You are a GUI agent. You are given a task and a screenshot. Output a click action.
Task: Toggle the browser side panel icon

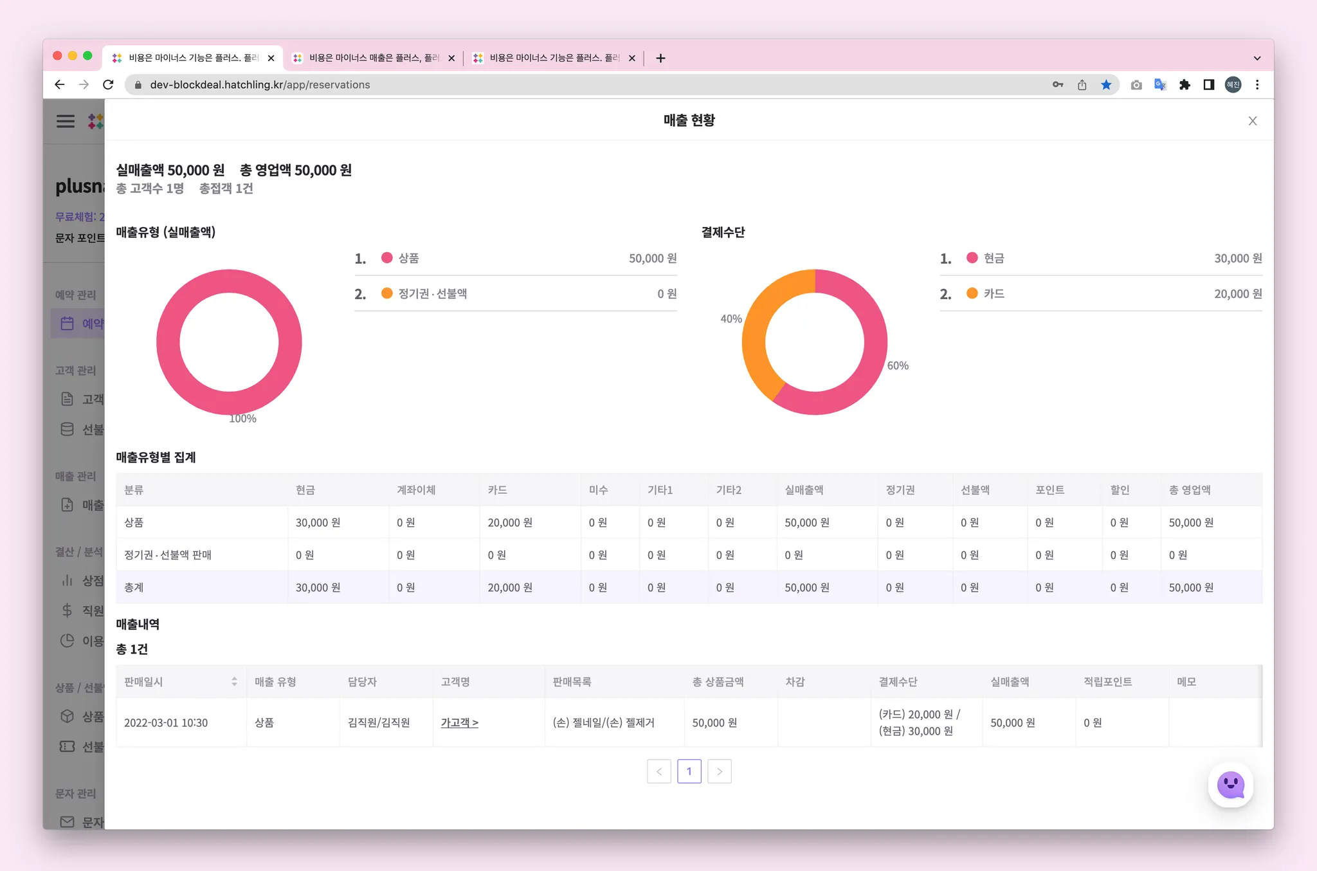1209,85
